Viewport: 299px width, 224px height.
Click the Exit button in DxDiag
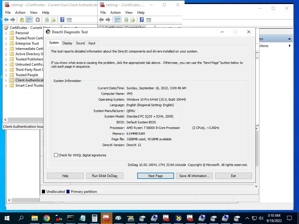[233, 176]
